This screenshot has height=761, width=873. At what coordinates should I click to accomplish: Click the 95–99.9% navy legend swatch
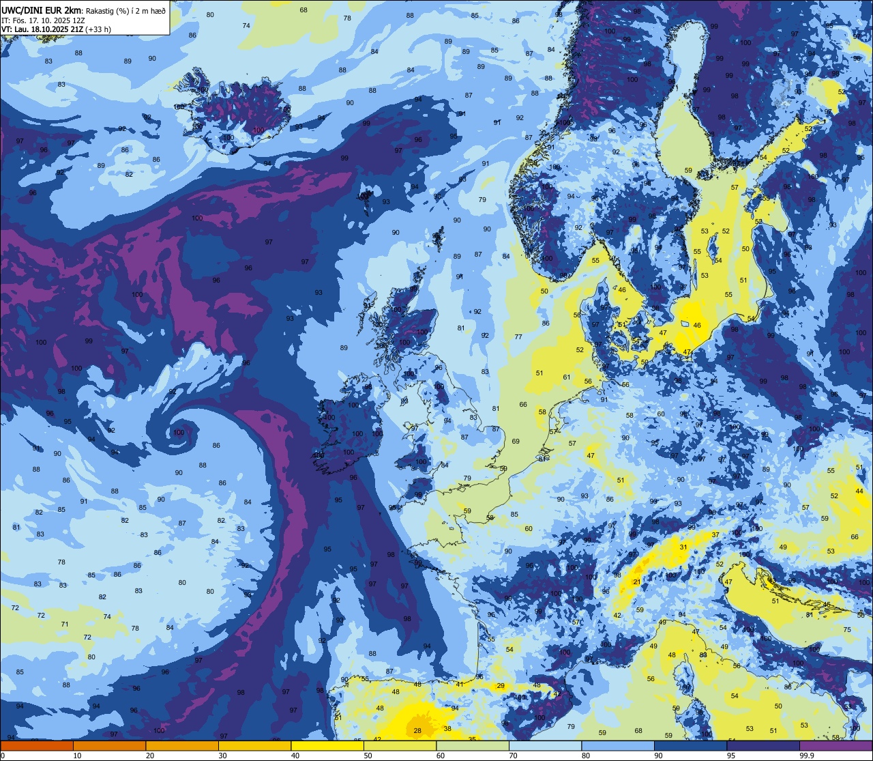(x=763, y=745)
